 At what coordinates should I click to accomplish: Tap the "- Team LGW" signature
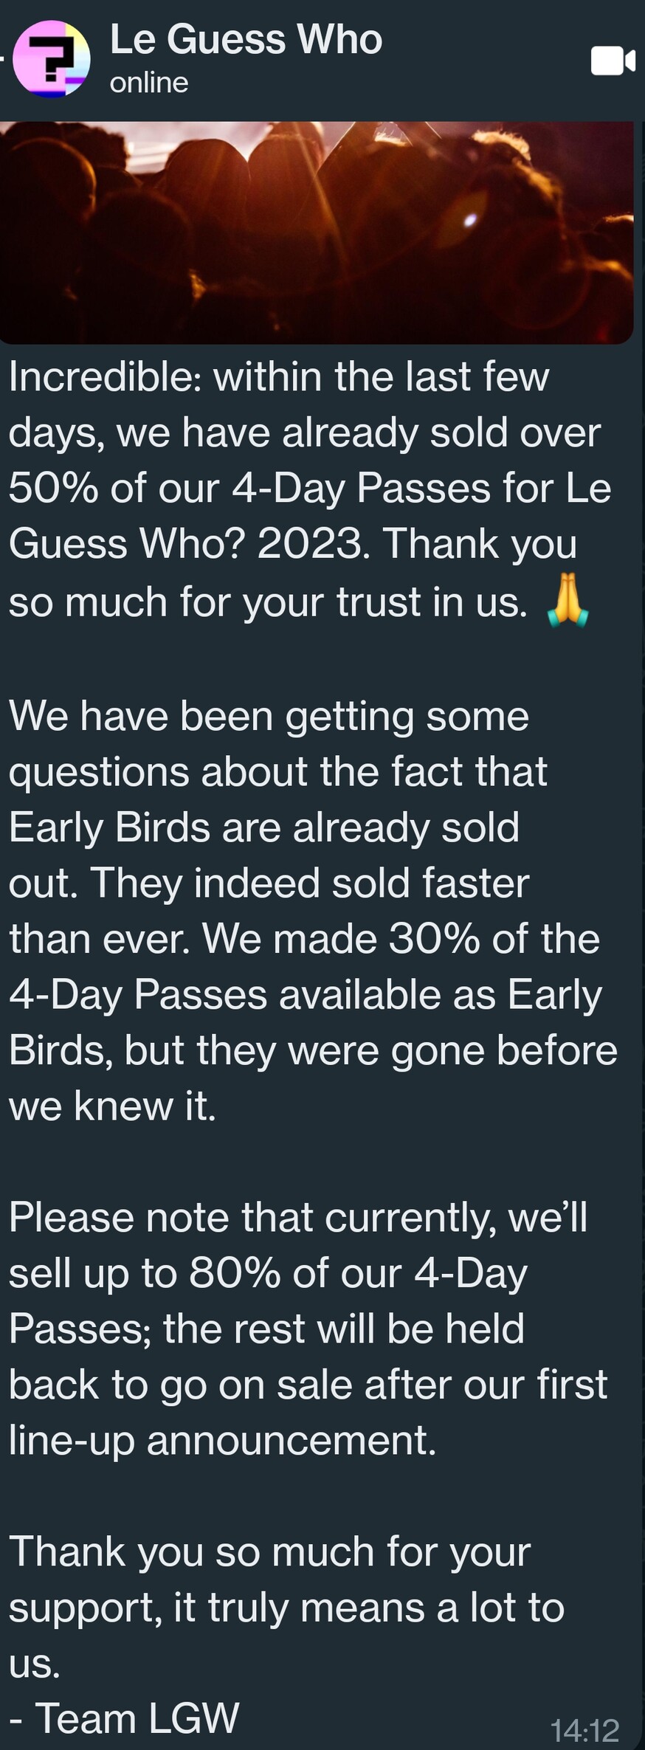(x=124, y=1718)
